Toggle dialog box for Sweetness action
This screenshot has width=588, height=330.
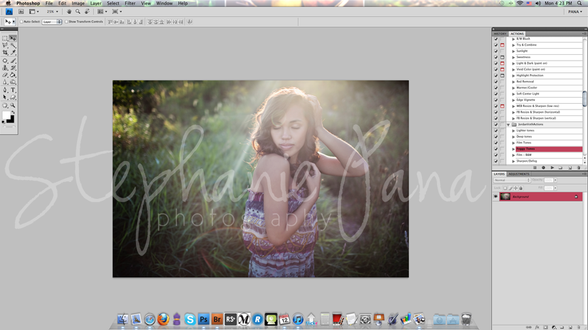(502, 57)
